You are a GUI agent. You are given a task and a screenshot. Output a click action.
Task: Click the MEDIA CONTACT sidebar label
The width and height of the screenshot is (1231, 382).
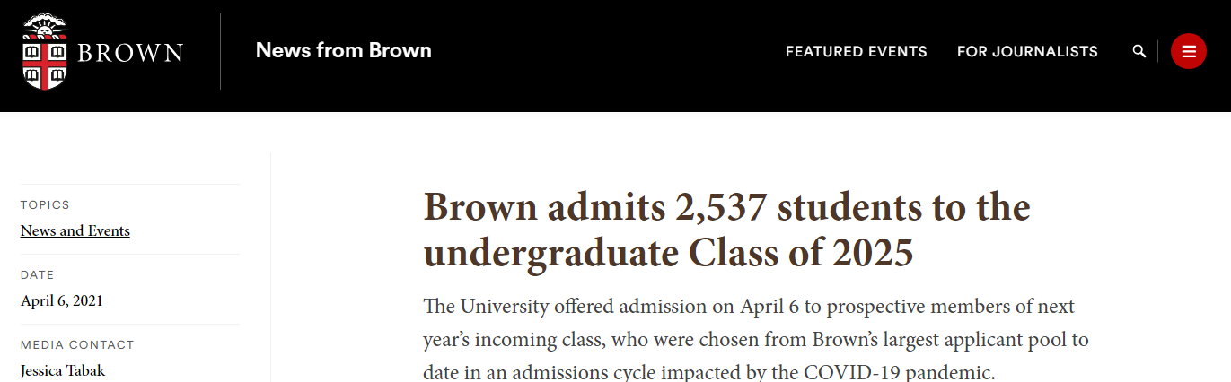pos(77,345)
